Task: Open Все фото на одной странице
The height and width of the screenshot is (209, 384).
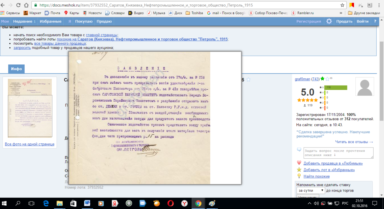Action: pyautogui.click(x=30, y=144)
